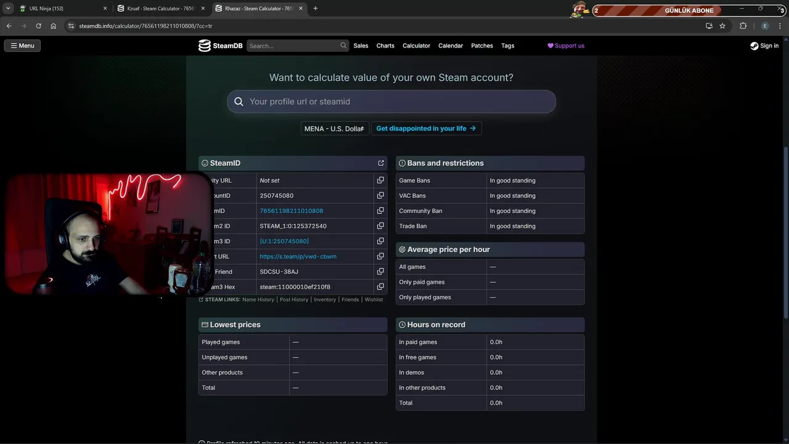Bookmark this page with star icon
This screenshot has width=789, height=444.
[x=722, y=26]
